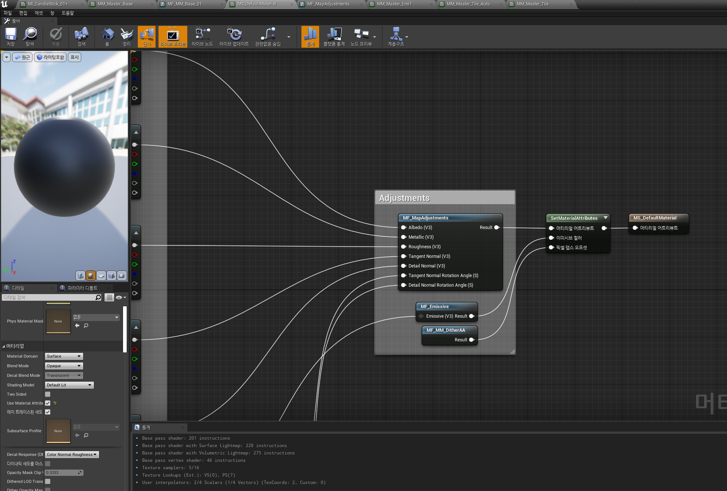Image resolution: width=727 pixels, height=491 pixels.
Task: Click the Subsurface Profile None thumbnail
Action: [x=58, y=431]
